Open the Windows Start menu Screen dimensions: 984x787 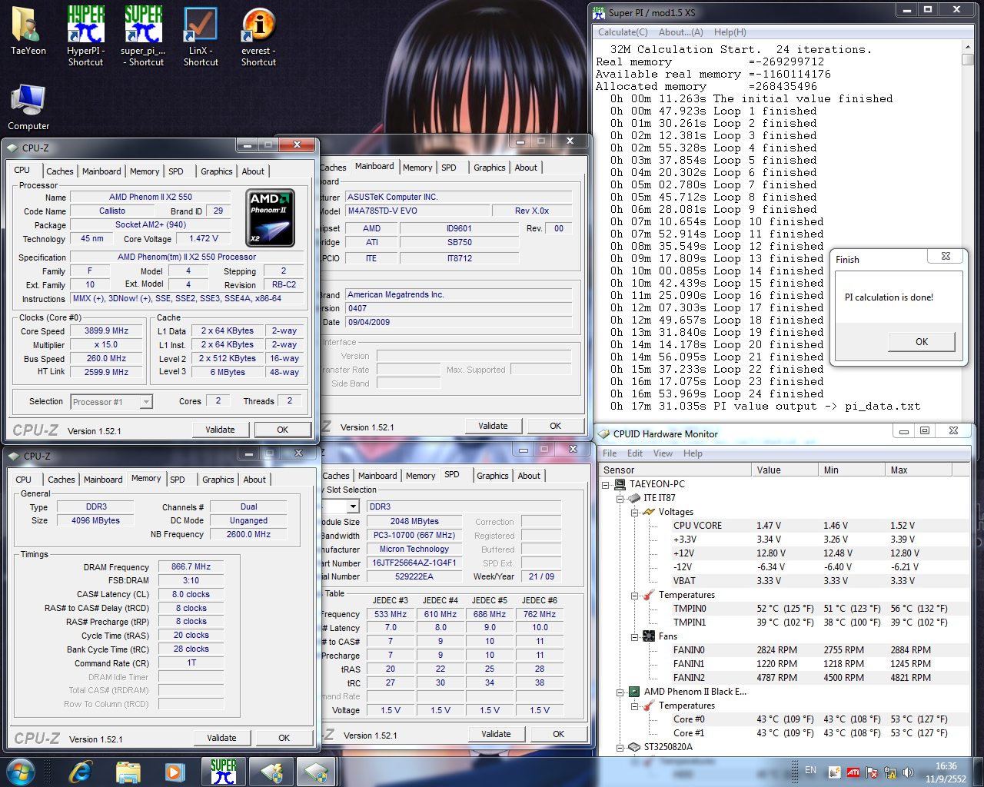(20, 771)
